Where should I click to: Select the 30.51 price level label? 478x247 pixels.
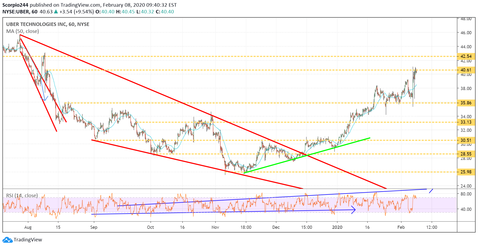click(x=466, y=140)
